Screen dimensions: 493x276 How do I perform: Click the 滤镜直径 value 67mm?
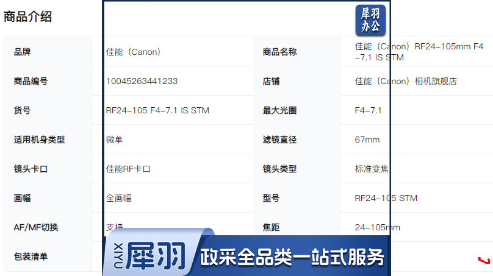367,140
